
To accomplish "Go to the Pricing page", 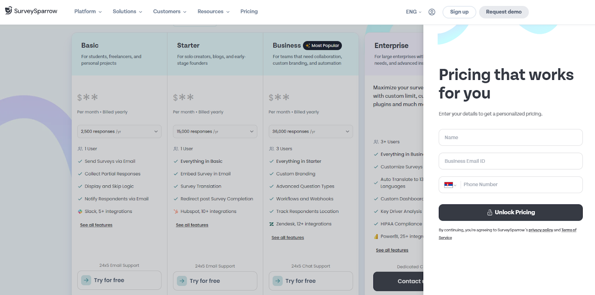I will coord(249,12).
